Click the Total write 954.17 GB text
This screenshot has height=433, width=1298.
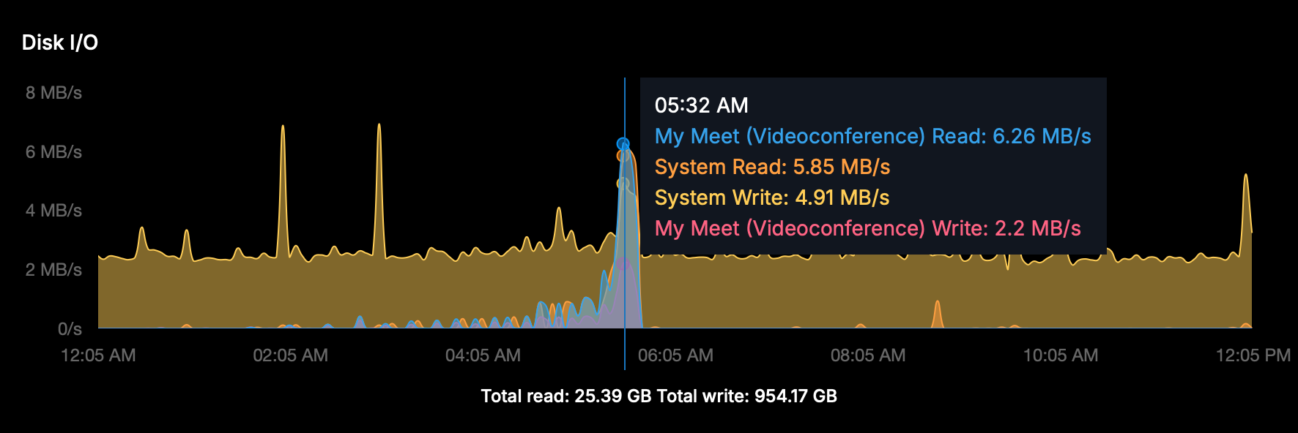[746, 396]
